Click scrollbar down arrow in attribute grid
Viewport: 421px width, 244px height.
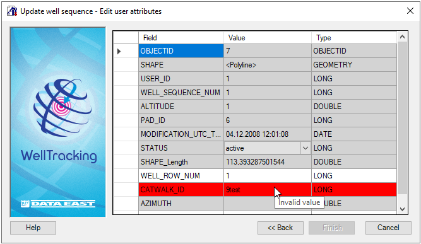402,209
